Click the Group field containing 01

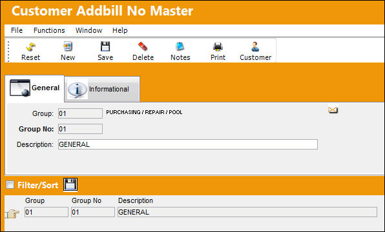(x=80, y=113)
